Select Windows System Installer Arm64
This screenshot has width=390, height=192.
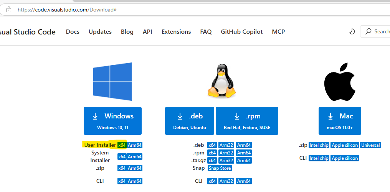click(135, 156)
